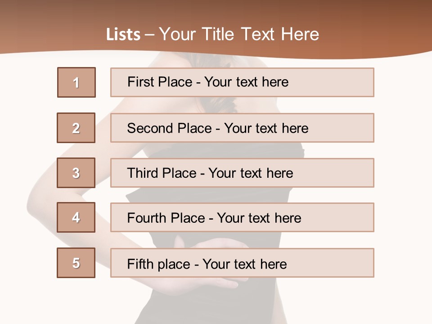Click the bold word Lists in title

click(x=123, y=34)
